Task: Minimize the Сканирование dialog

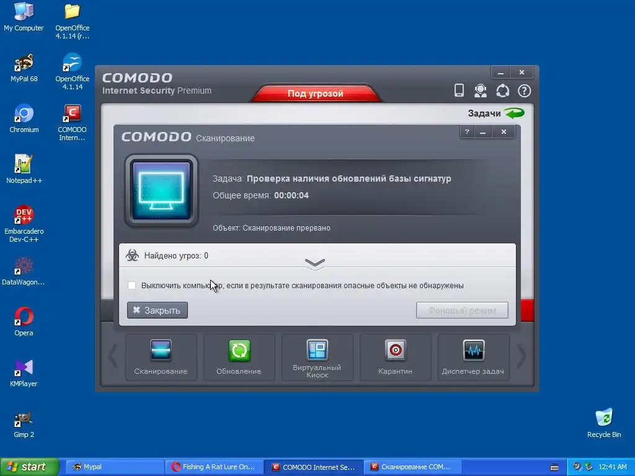Action: coord(482,131)
